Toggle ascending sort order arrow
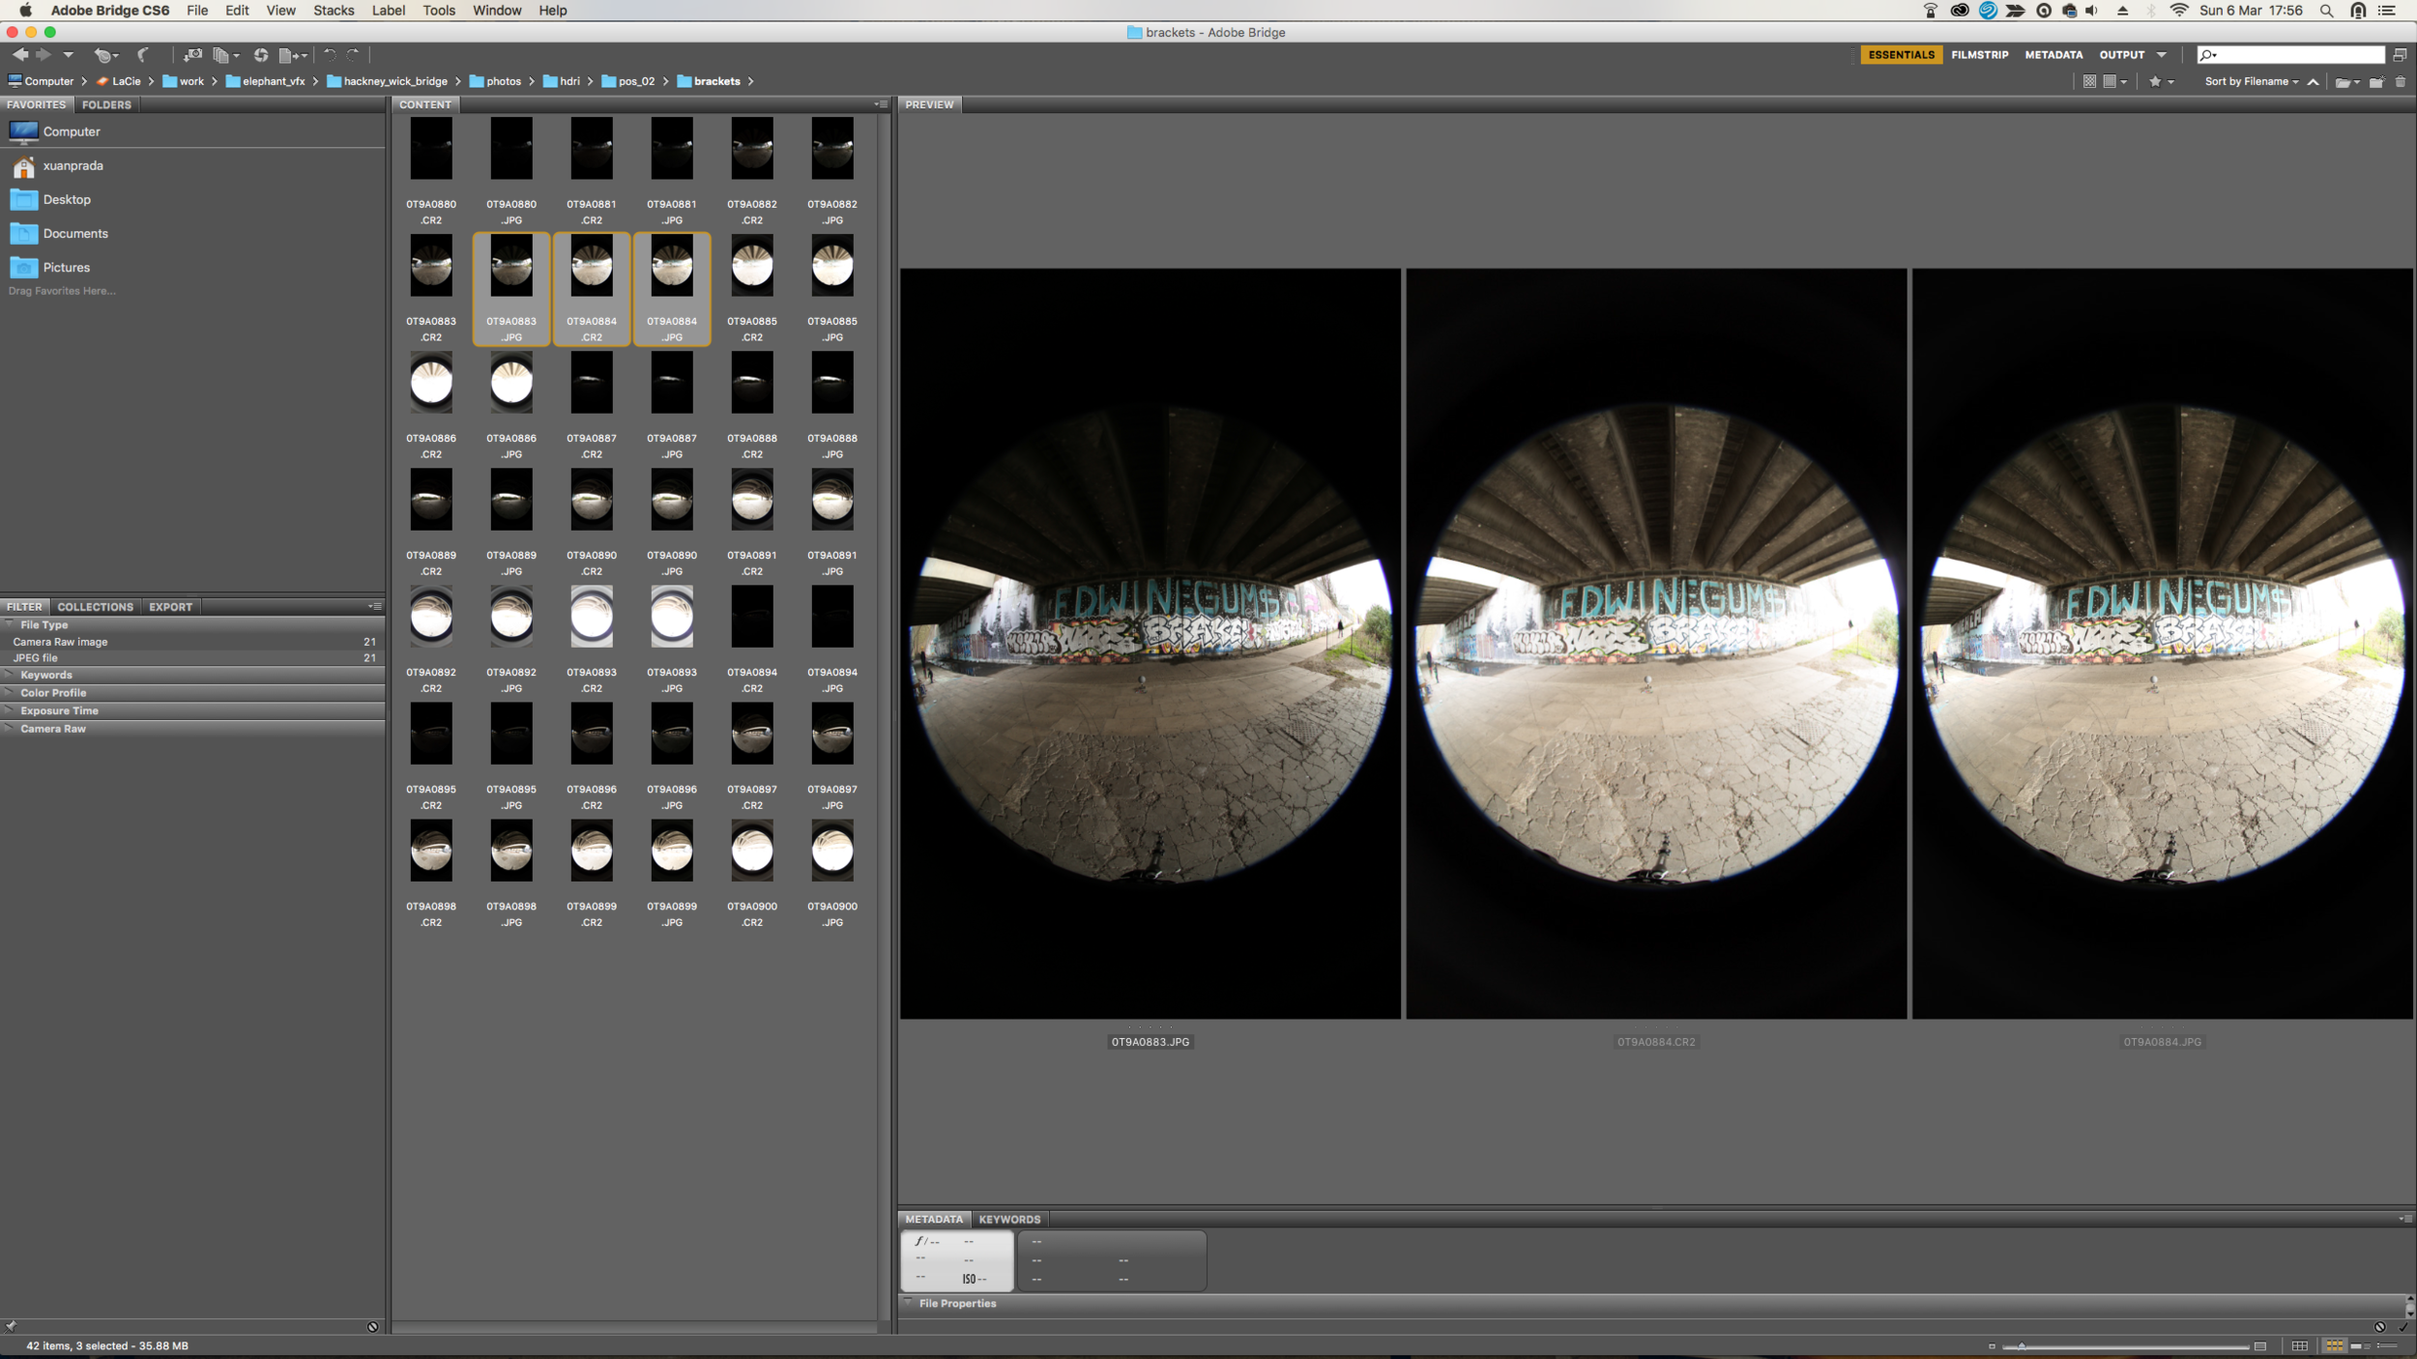The height and width of the screenshot is (1359, 2417). pyautogui.click(x=2313, y=82)
